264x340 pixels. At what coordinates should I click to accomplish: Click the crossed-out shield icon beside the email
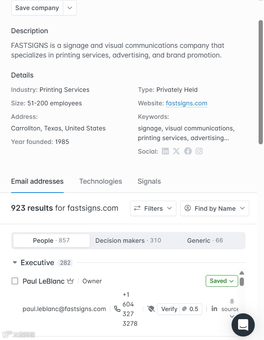coord(151,309)
